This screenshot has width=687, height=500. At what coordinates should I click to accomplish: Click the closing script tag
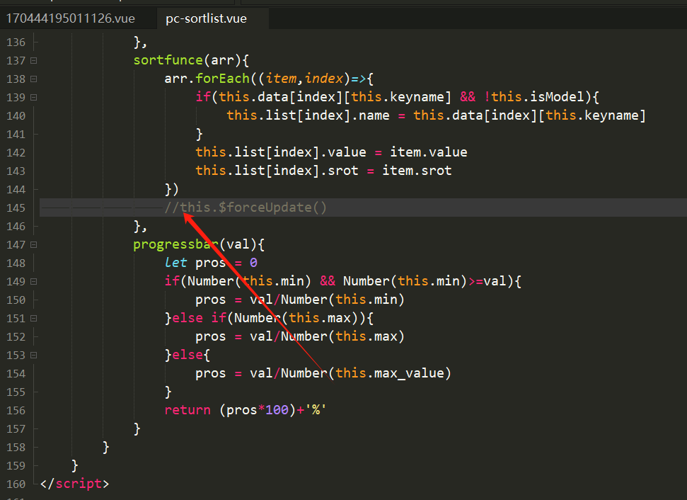pyautogui.click(x=74, y=484)
